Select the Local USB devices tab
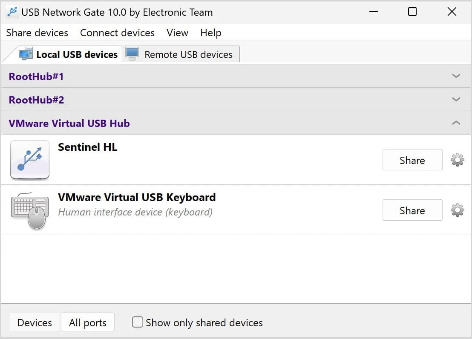Screen dimensions: 472x339 coord(69,55)
